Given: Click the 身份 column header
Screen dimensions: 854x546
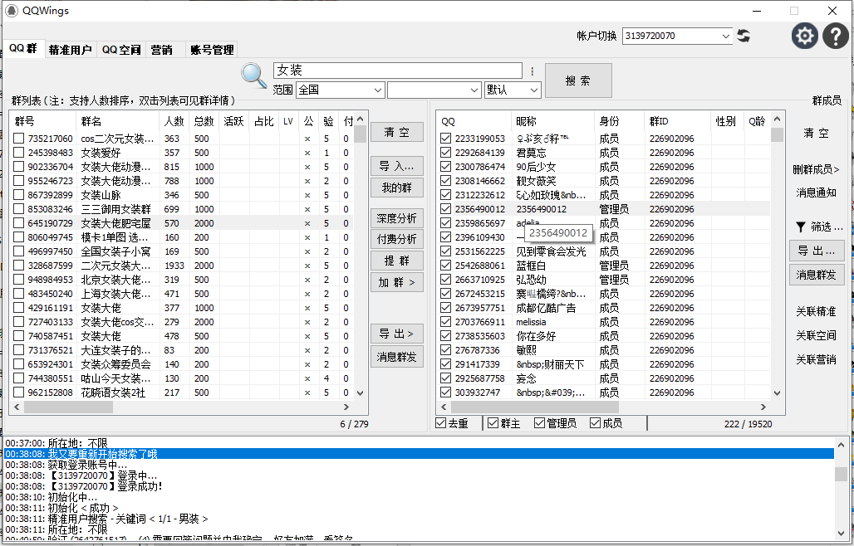Looking at the screenshot, I should coord(619,121).
